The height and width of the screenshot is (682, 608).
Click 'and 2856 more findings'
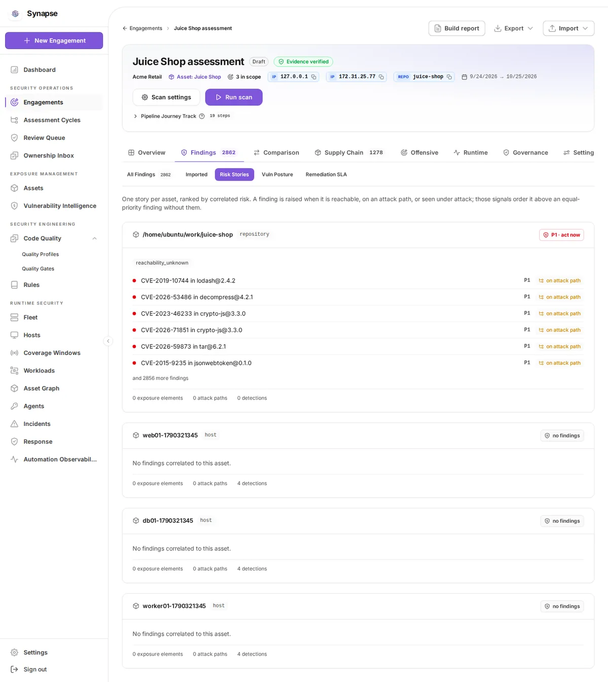pos(160,378)
